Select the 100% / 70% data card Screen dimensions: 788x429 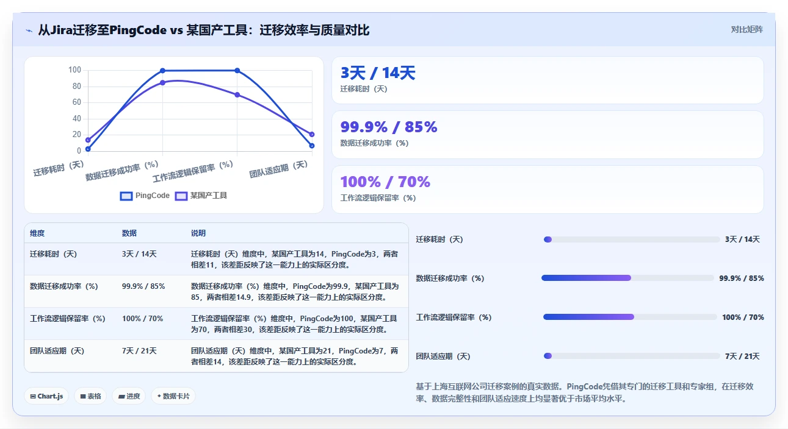pos(548,190)
